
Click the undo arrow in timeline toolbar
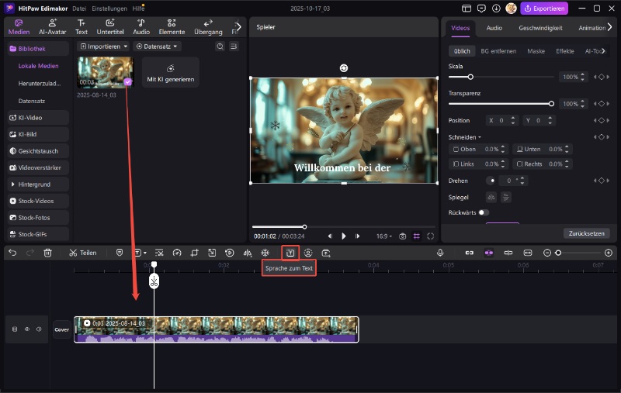pos(12,253)
